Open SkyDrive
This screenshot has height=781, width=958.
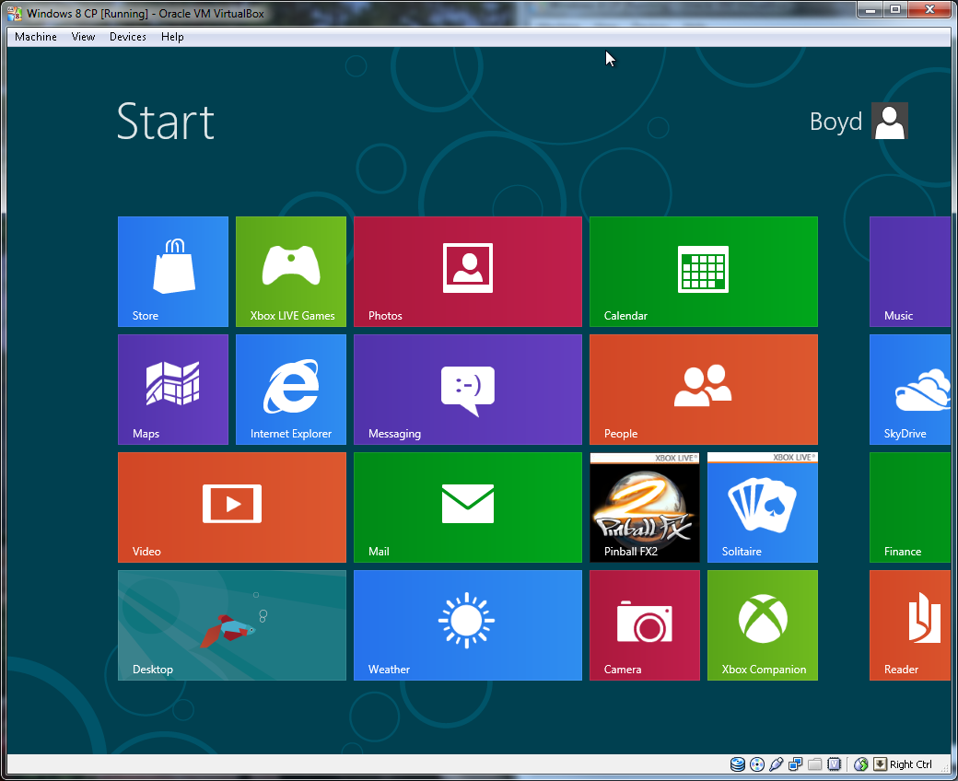tap(910, 390)
